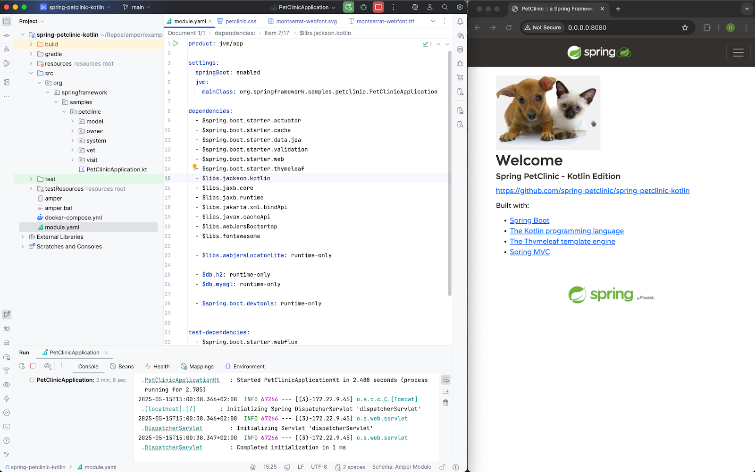The width and height of the screenshot is (755, 472).
Task: Click the Debug bug icon in top toolbar
Action: click(363, 7)
